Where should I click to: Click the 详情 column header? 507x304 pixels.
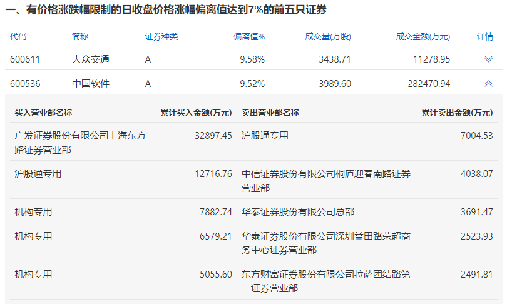(485, 36)
